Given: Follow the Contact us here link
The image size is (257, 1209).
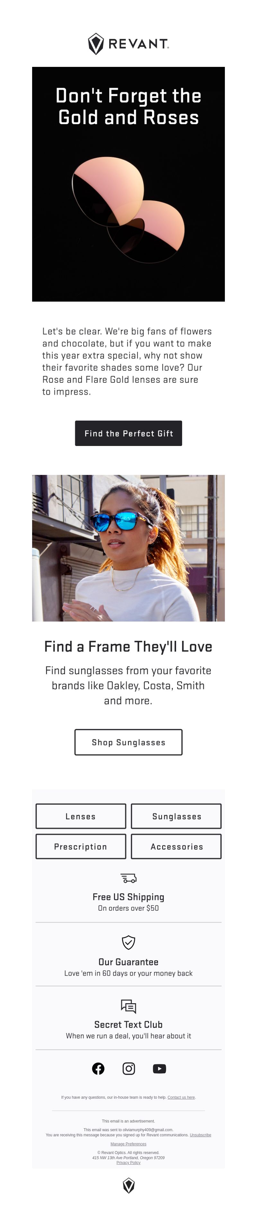Looking at the screenshot, I should coord(181,1097).
